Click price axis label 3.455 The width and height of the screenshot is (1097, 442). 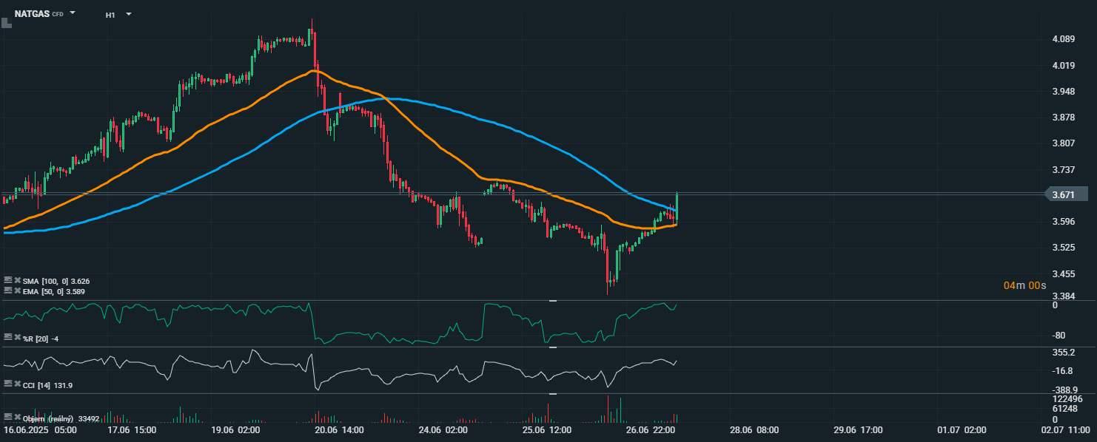click(1063, 274)
